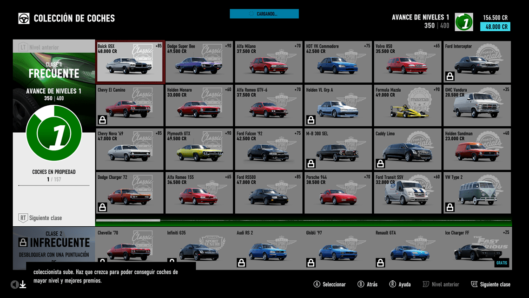Image resolution: width=529 pixels, height=298 pixels.
Task: Select the Buick GSX car card
Action: [130, 62]
